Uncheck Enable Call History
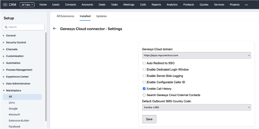Image resolution: width=259 pixels, height=129 pixels. pos(144,89)
